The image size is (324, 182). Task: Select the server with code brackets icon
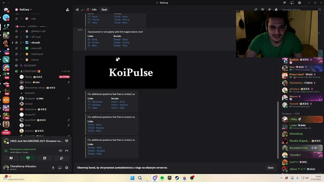6,100
